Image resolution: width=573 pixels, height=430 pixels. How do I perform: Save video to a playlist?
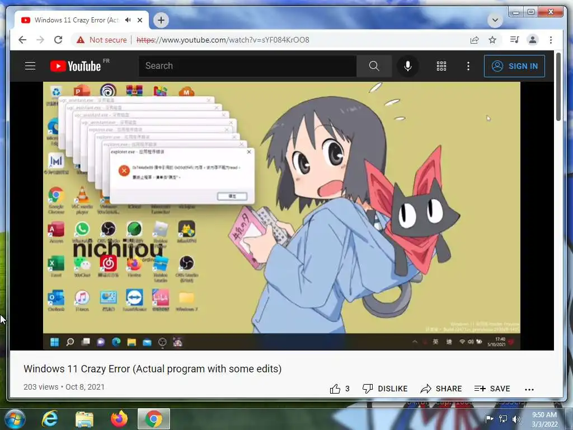click(x=492, y=389)
